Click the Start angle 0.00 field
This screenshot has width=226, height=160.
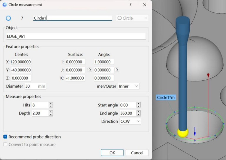tap(128, 105)
